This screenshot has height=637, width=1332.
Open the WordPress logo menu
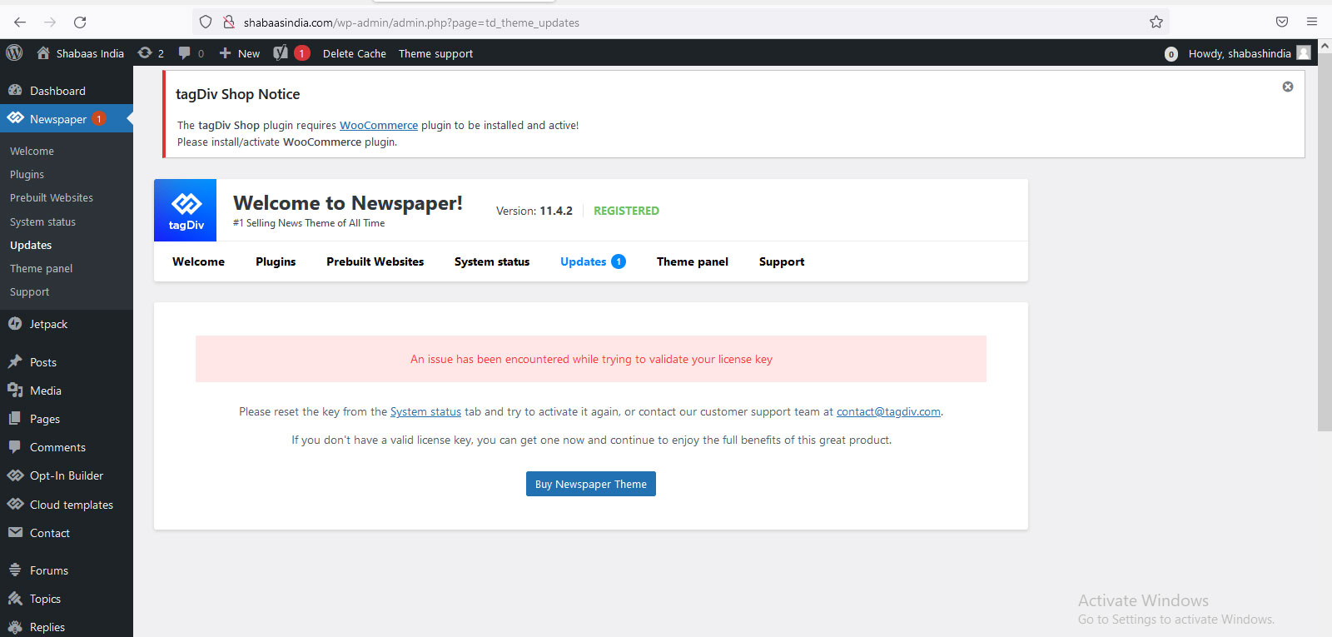(14, 53)
